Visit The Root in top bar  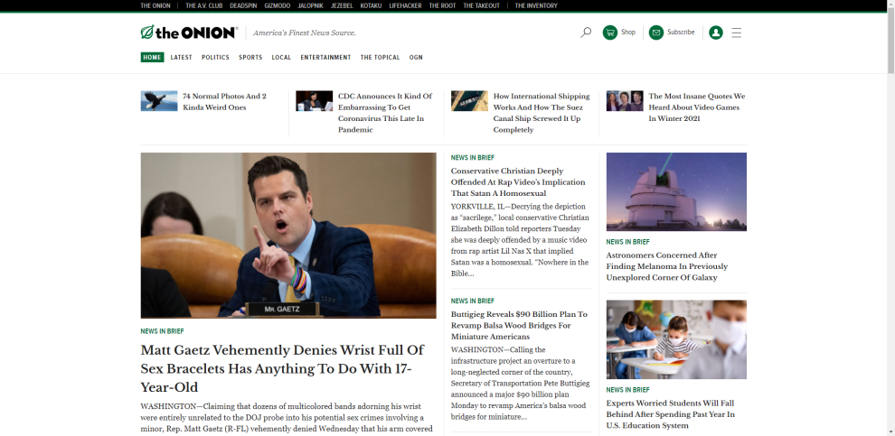coord(442,5)
